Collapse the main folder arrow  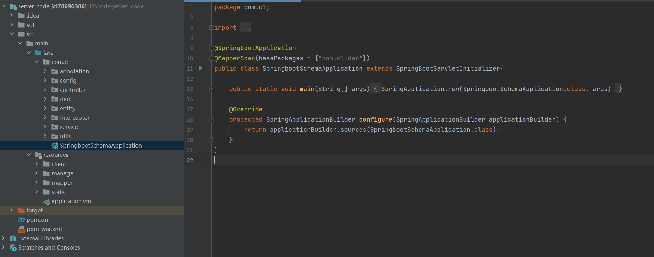click(x=20, y=43)
